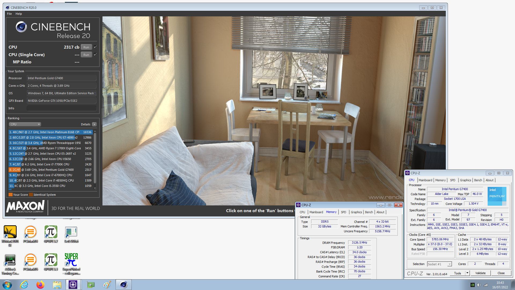Switch to Bench tab in CPU-tab CPU-Z window

[478, 180]
